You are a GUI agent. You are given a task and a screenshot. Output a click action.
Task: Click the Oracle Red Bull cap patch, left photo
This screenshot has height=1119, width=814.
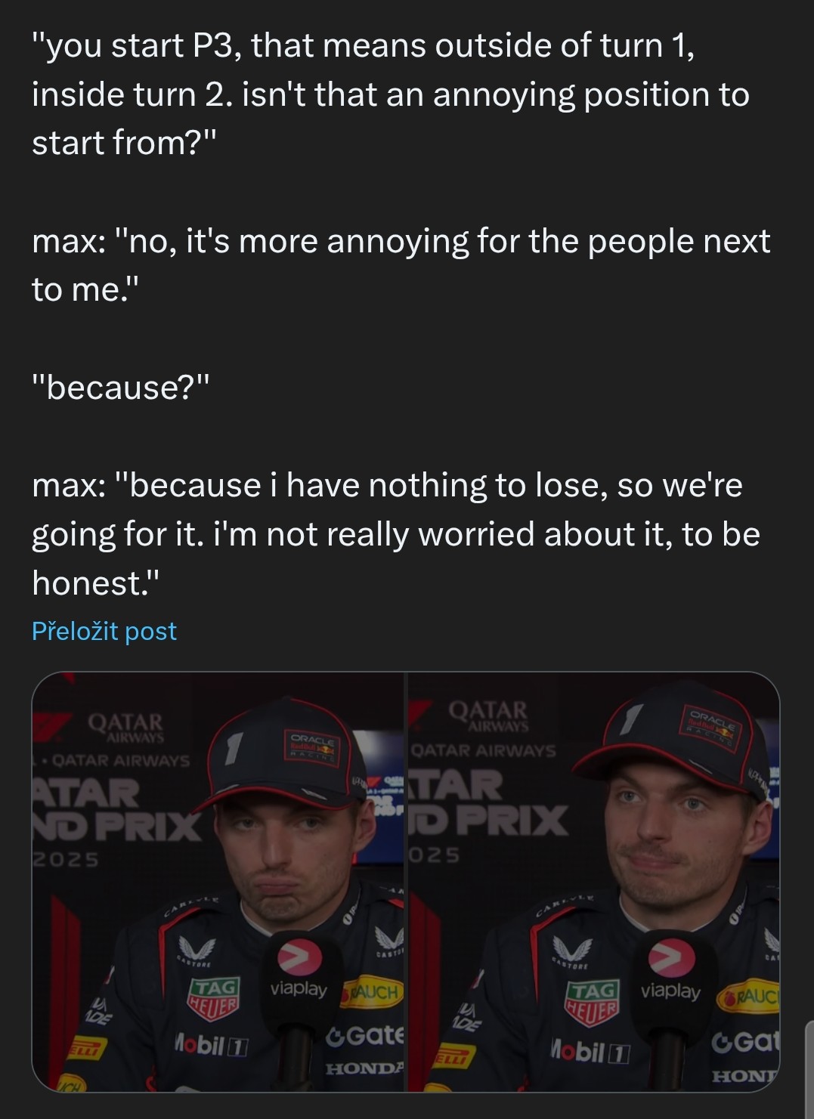tap(312, 747)
